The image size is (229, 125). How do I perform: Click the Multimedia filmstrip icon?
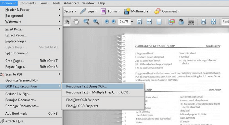coord(127,11)
